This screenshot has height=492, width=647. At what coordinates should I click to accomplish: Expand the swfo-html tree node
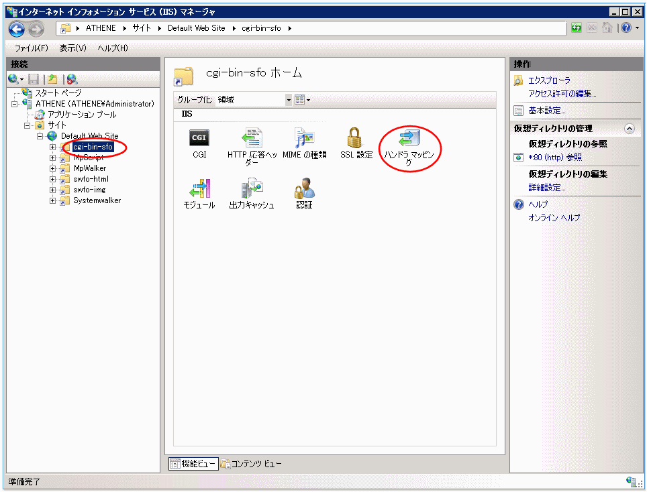(52, 179)
